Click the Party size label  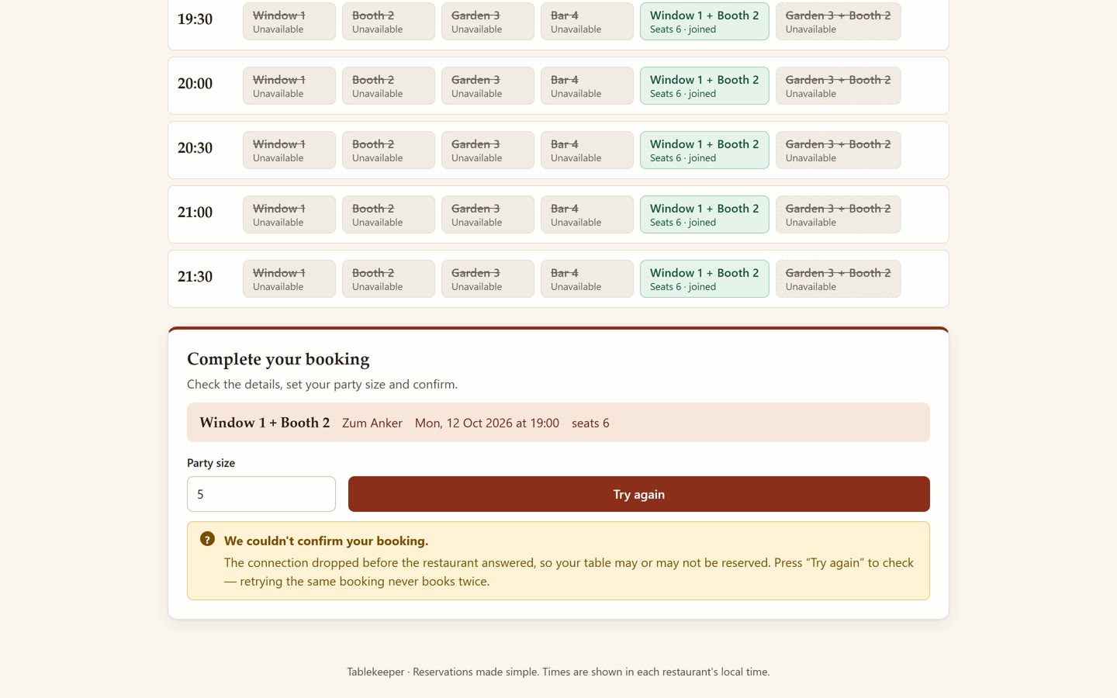[x=211, y=463]
